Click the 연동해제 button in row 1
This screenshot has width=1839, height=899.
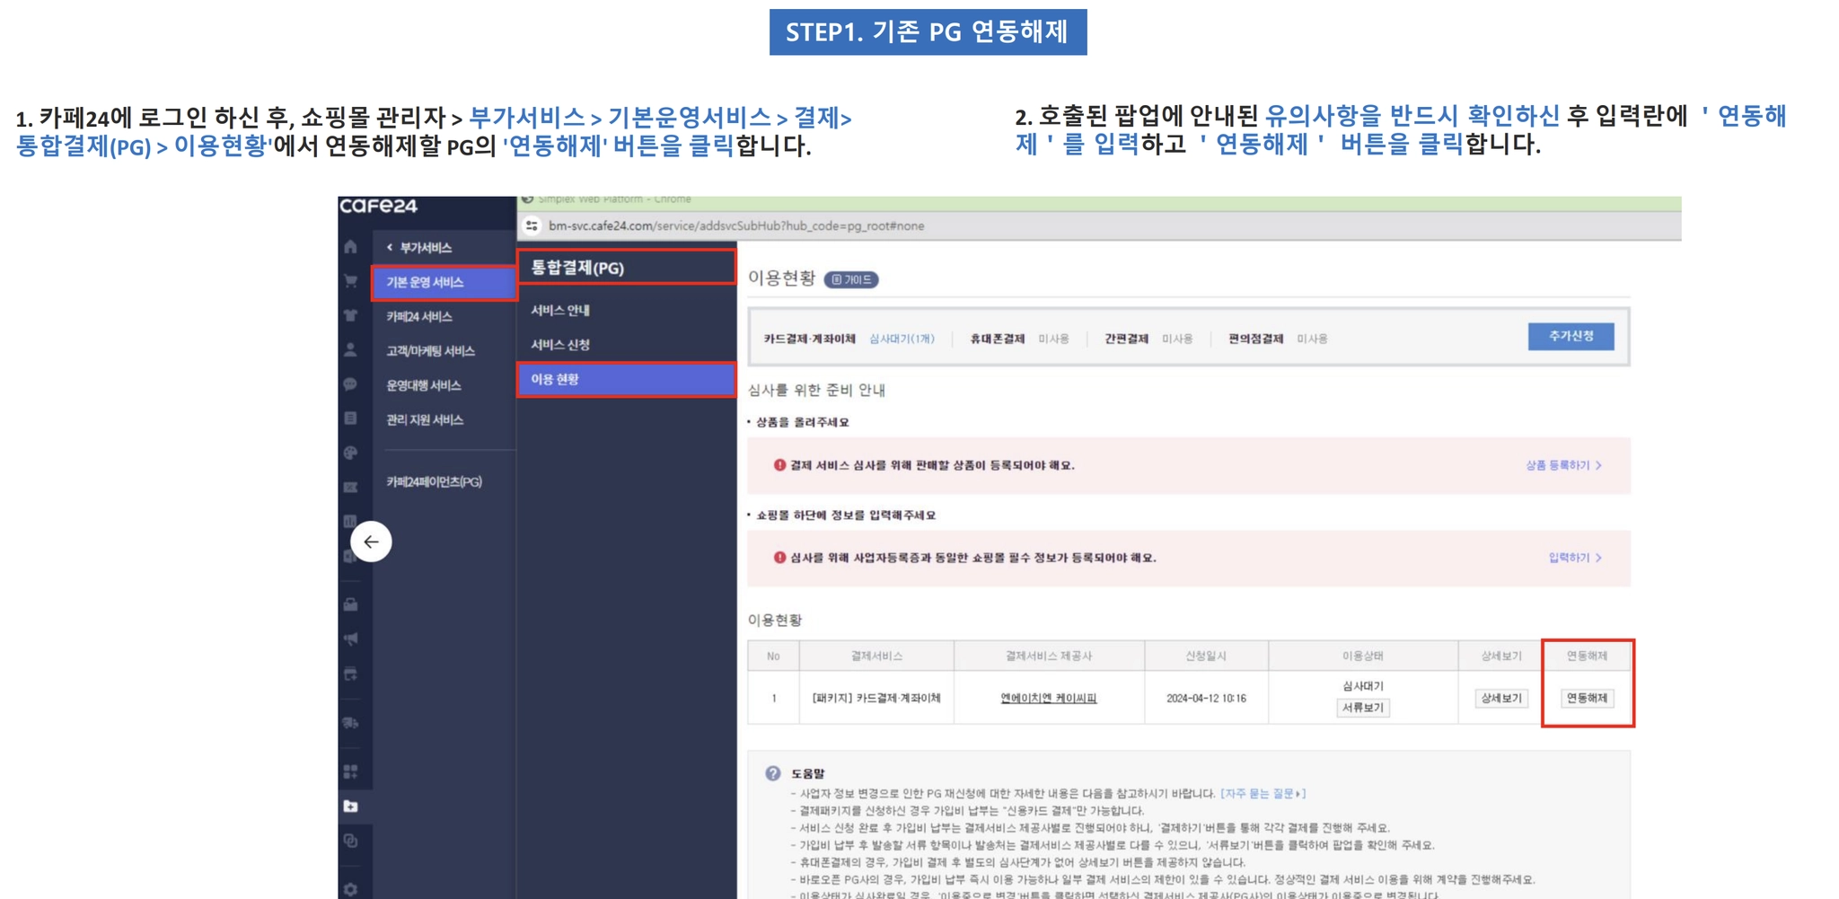tap(1587, 698)
